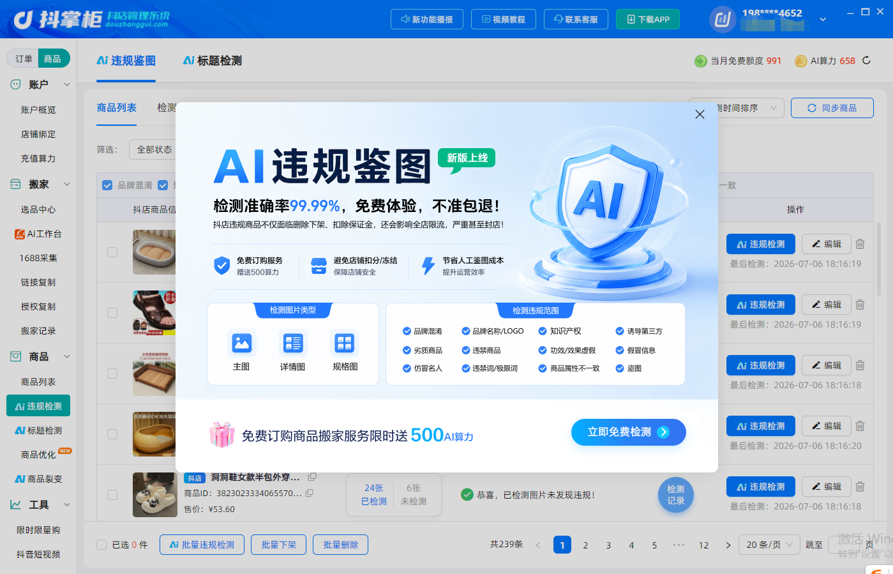
Task: Collapse the 账户 sidebar section
Action: [x=67, y=84]
